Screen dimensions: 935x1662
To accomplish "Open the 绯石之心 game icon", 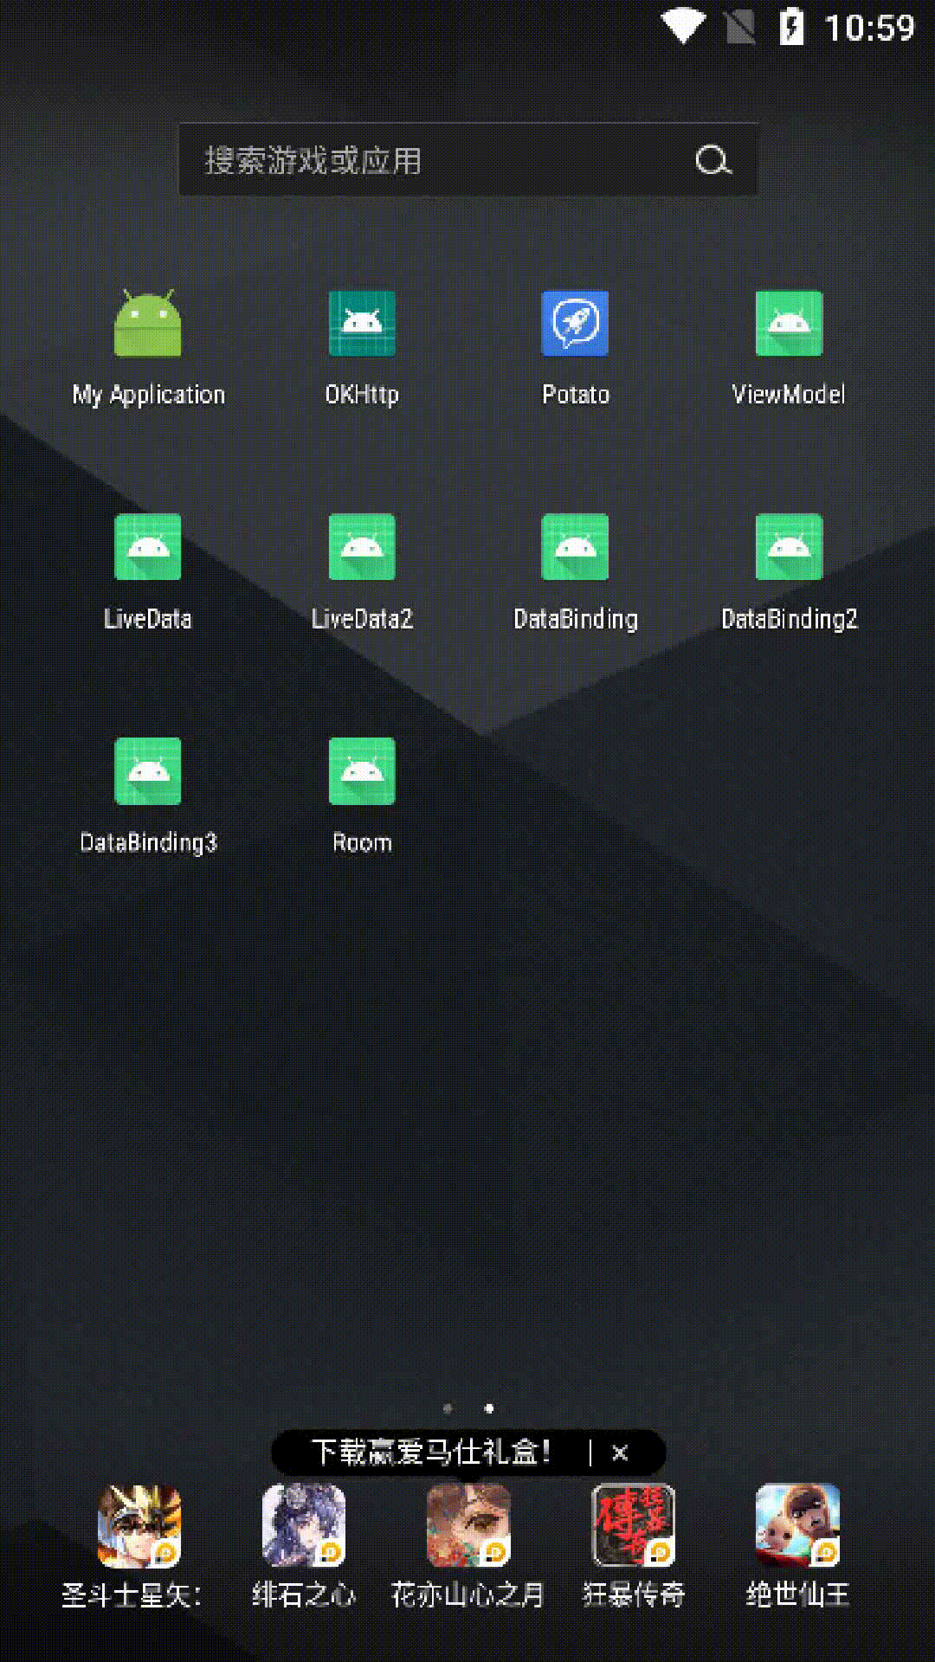I will point(304,1526).
